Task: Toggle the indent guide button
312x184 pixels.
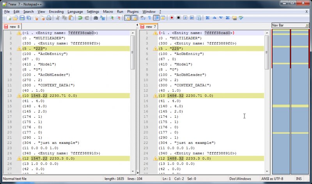Action: 156,18
